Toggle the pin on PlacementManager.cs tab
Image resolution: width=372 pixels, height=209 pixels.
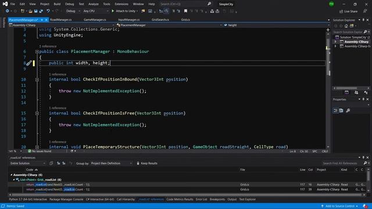[42, 20]
